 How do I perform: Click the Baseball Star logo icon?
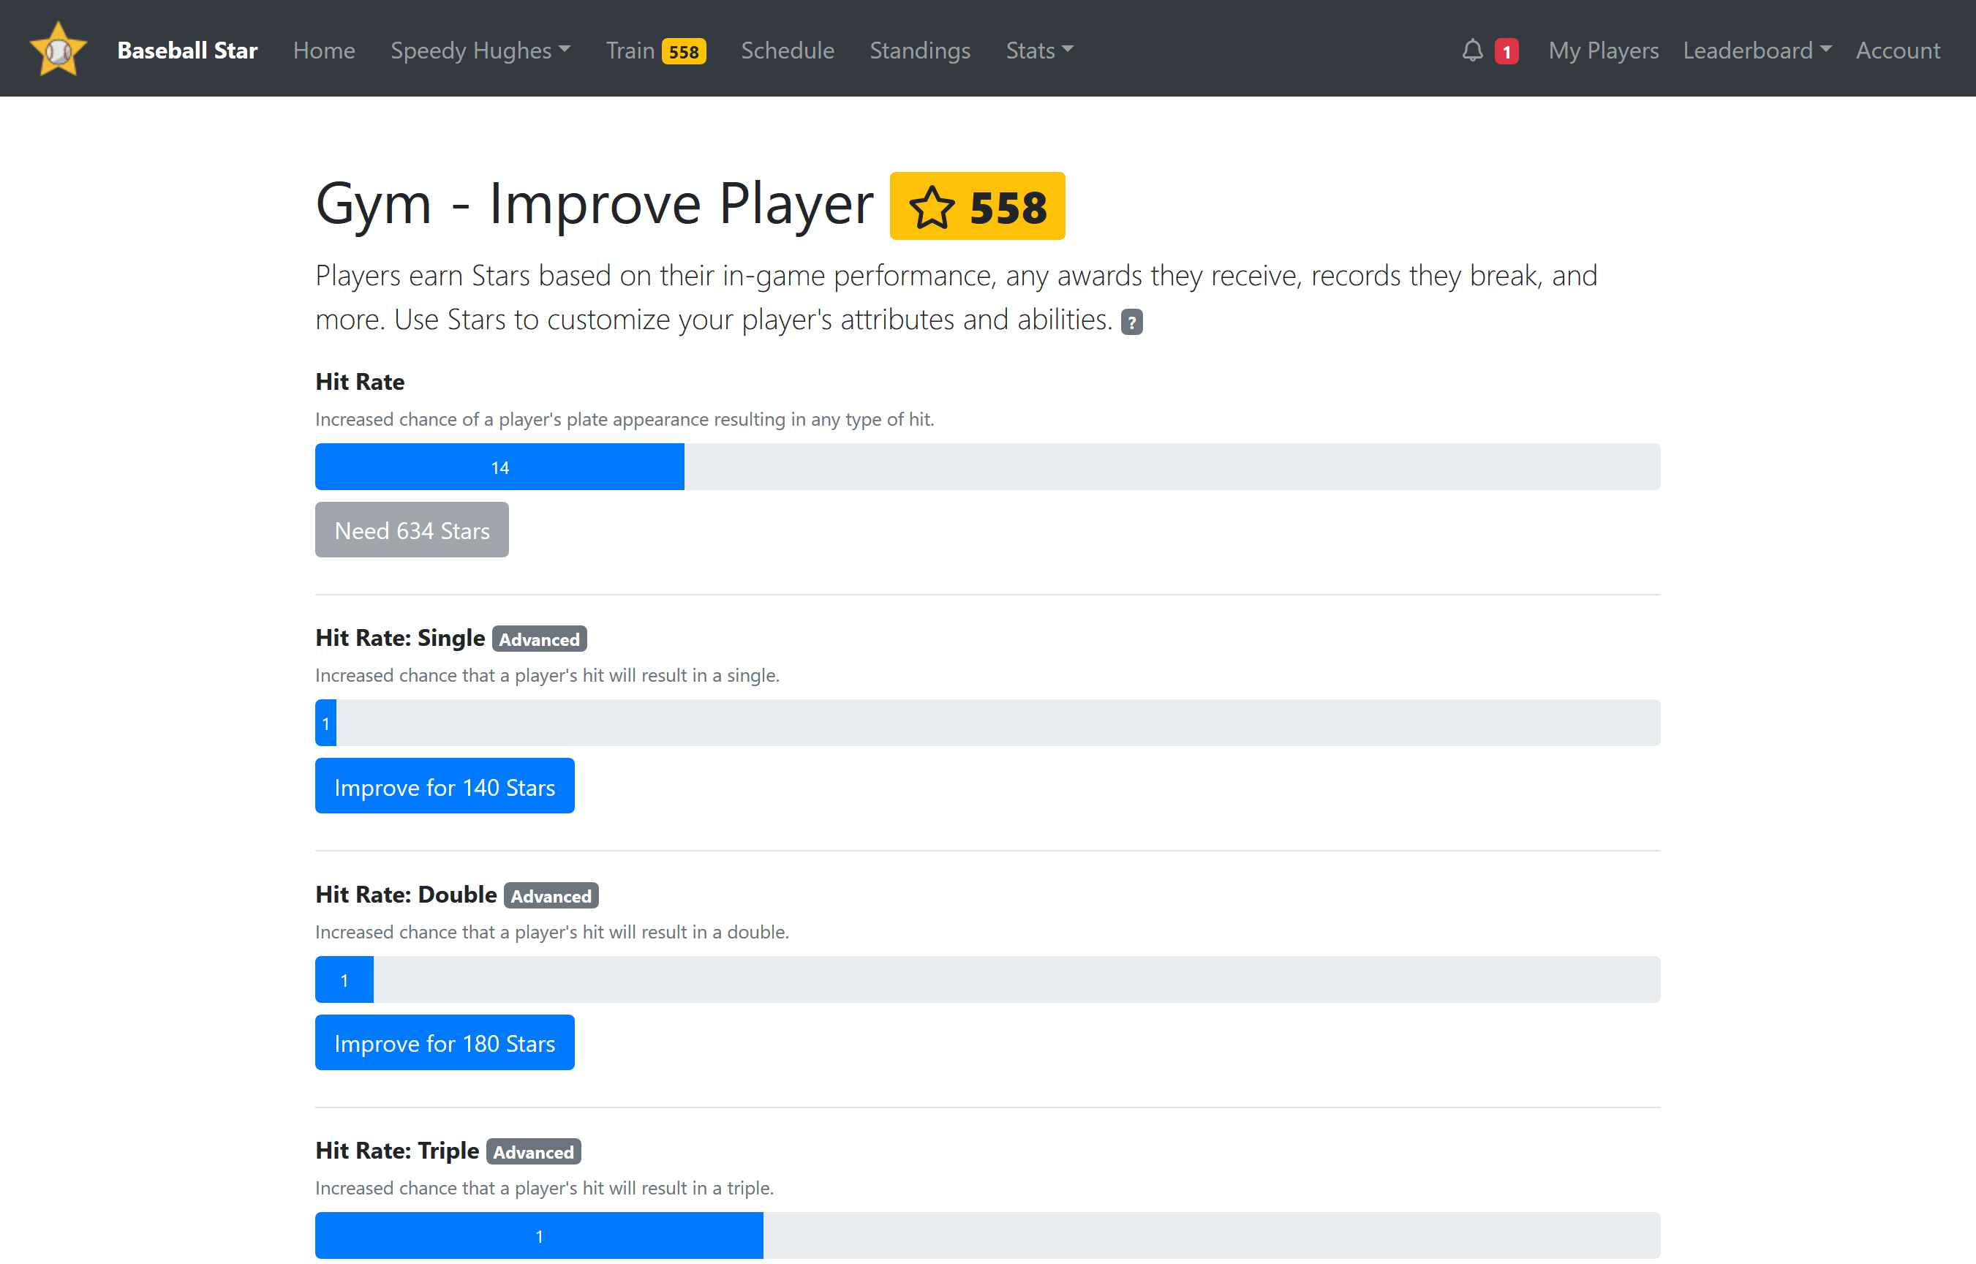58,49
